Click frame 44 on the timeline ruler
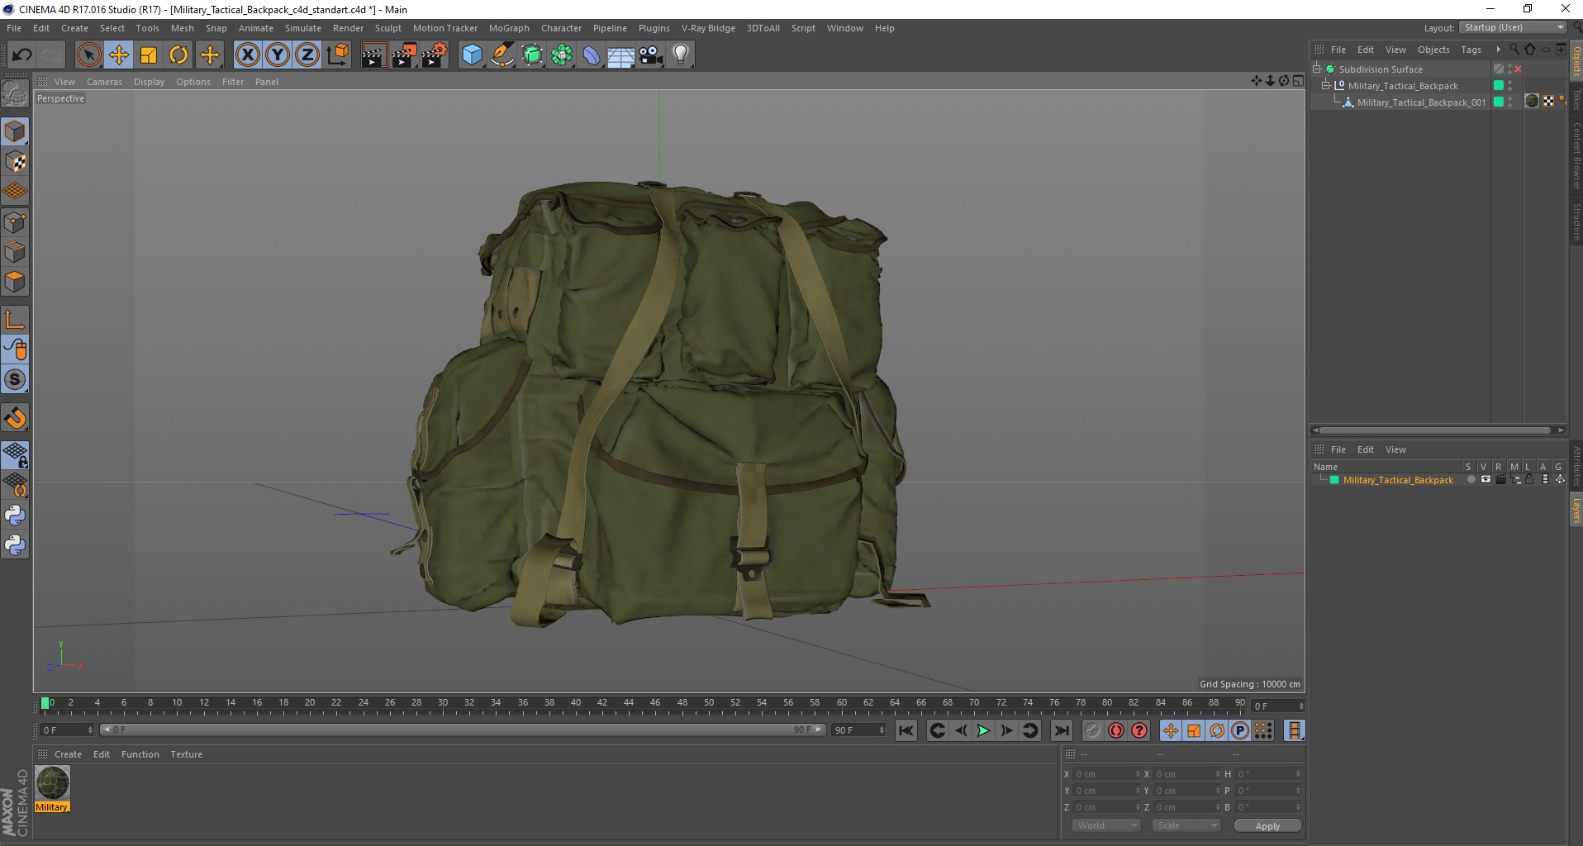This screenshot has height=846, width=1583. 629,704
